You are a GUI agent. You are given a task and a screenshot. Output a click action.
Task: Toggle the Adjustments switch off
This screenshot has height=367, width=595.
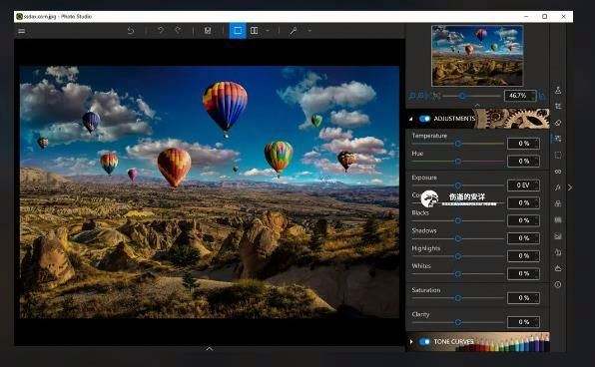[424, 119]
